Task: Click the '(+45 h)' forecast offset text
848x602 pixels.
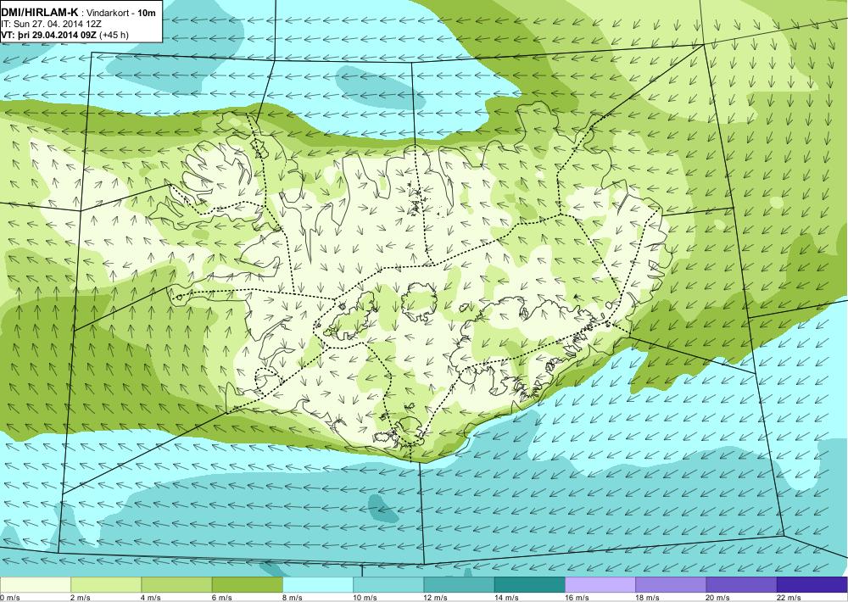Action: tap(114, 35)
